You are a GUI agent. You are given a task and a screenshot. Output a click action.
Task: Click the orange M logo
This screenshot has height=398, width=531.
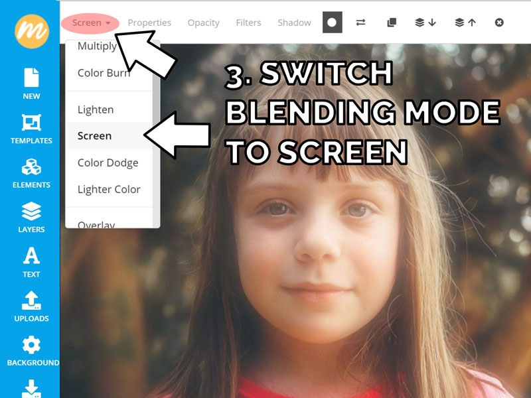32,31
